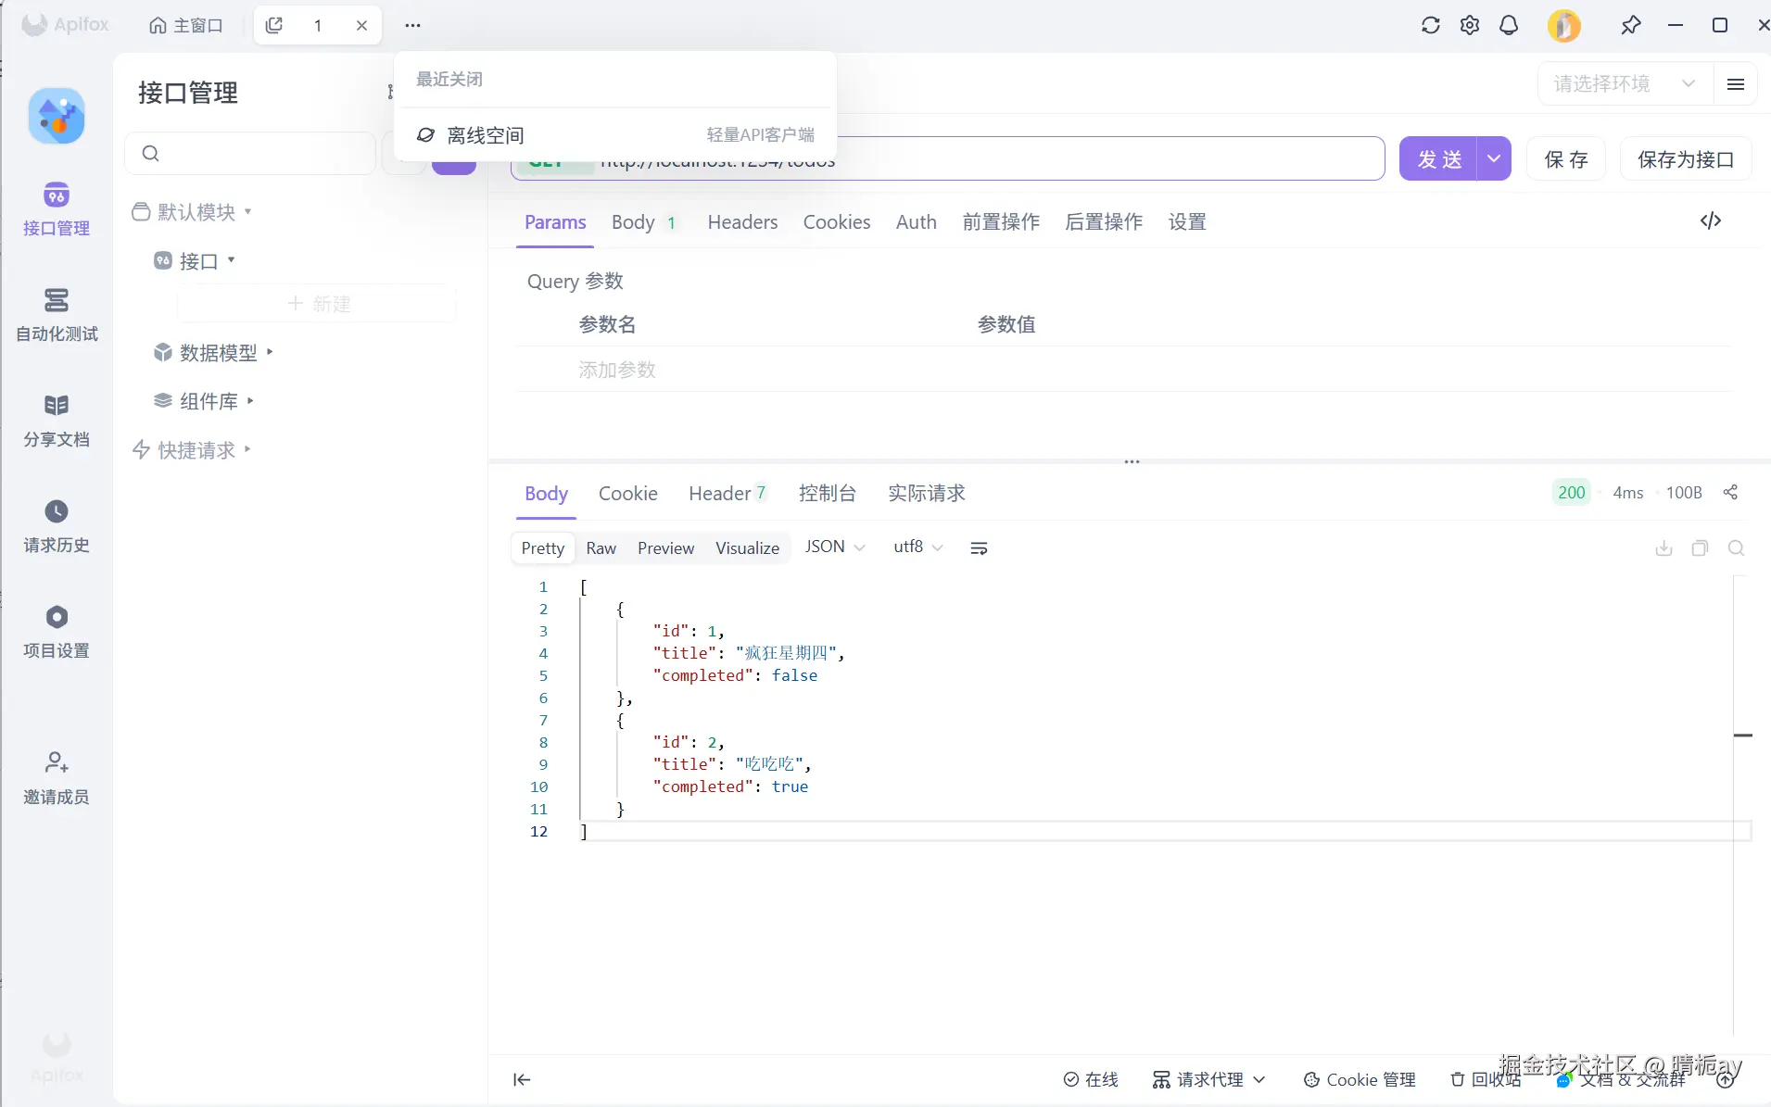Switch response view to Raw
1771x1107 pixels.
click(x=601, y=548)
